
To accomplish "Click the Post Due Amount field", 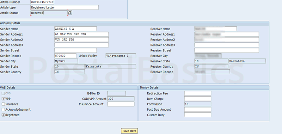I will [x=198, y=110].
